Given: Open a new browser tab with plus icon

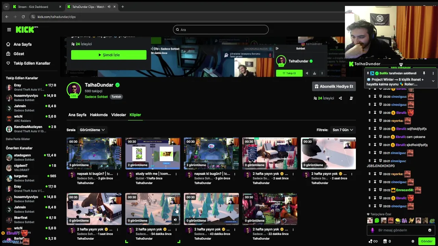Looking at the screenshot, I should click(123, 6).
